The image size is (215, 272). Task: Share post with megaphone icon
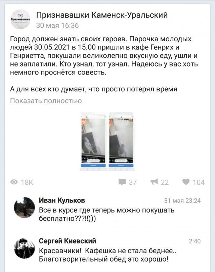click(x=154, y=182)
